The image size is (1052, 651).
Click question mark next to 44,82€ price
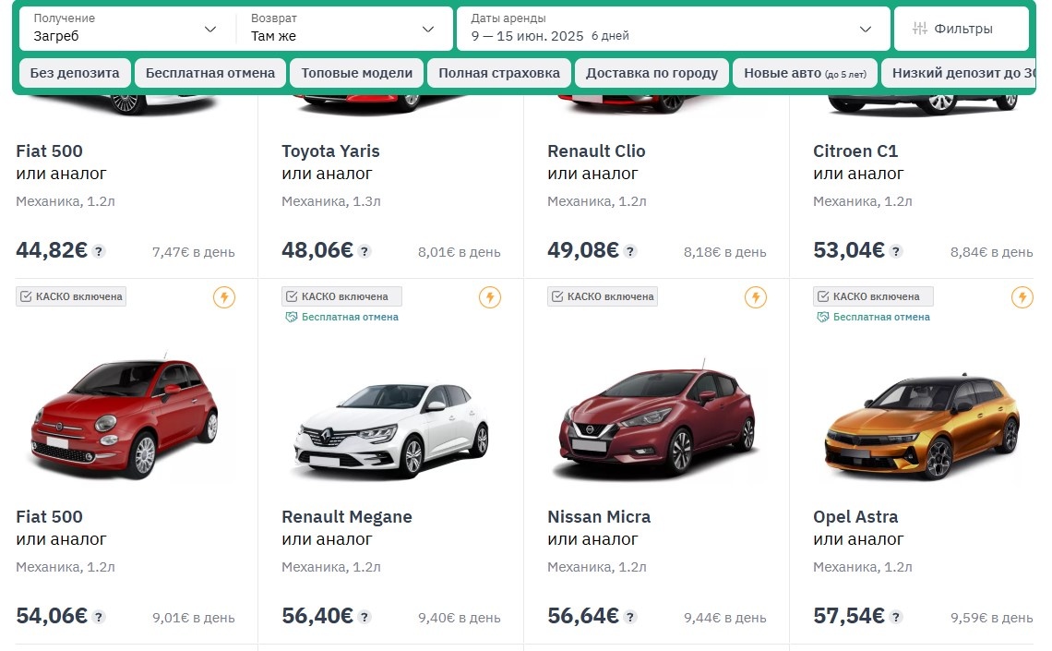[99, 251]
